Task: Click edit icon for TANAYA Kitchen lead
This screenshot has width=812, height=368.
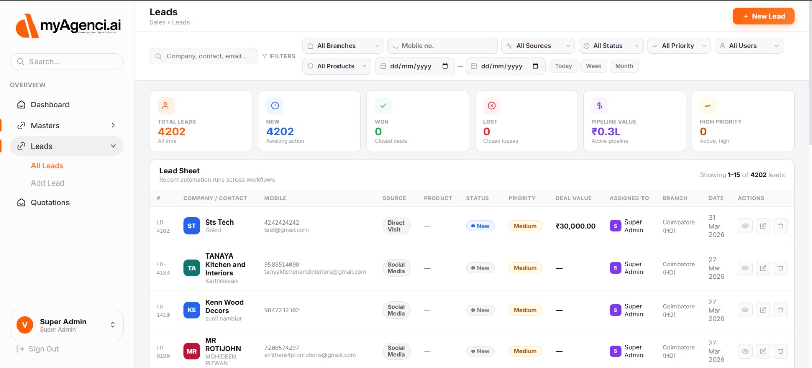Action: 763,268
